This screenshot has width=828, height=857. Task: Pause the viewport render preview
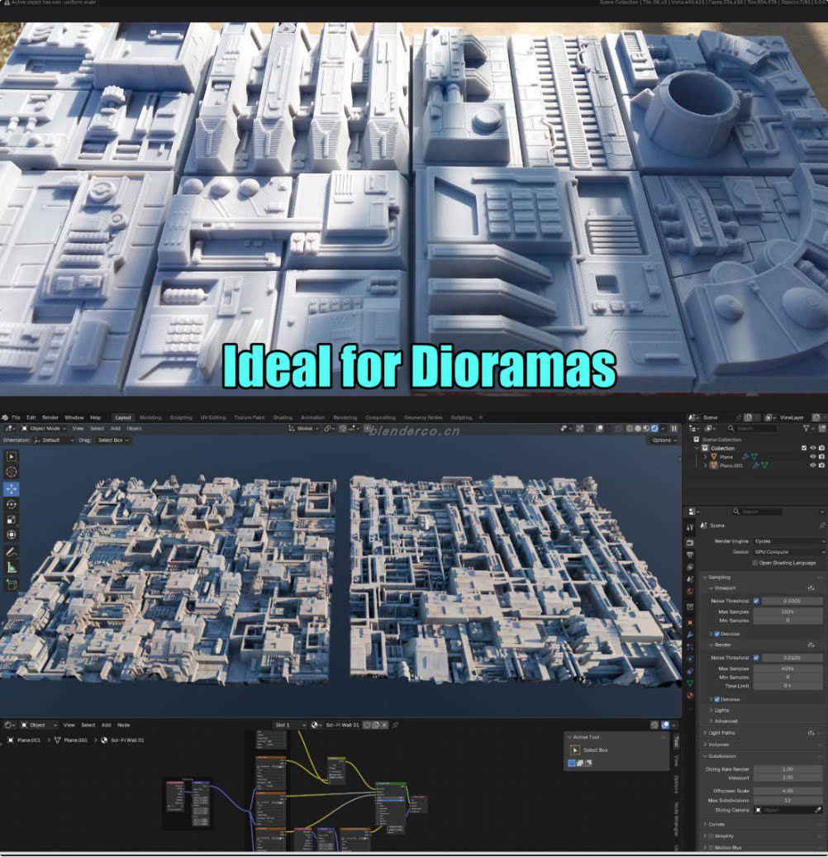tap(674, 428)
